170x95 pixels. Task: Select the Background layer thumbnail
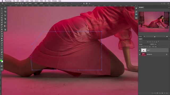144,54
